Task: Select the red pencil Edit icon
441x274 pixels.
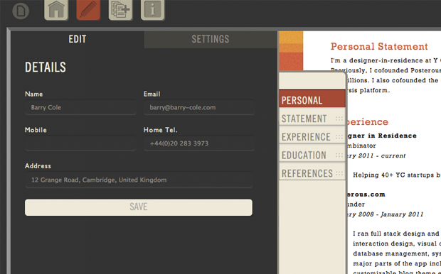Action: click(88, 10)
